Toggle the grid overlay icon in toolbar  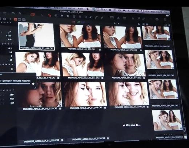pyautogui.click(x=125, y=18)
